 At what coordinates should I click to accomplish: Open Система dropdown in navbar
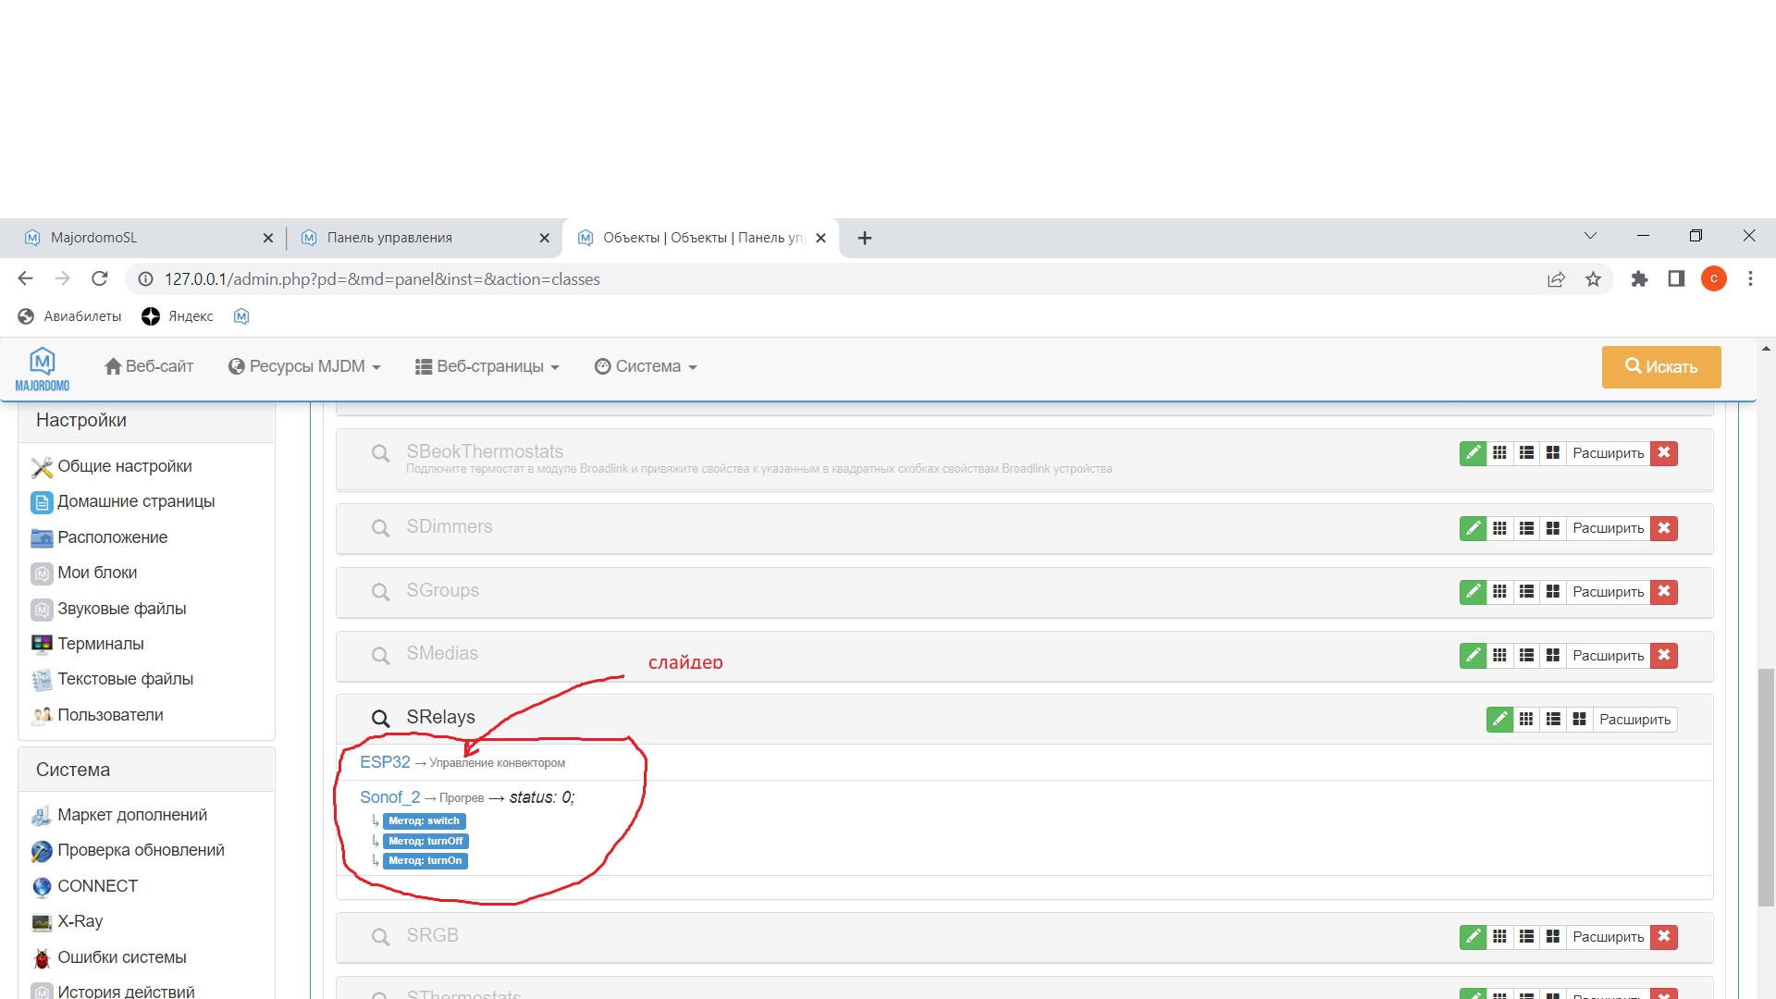click(646, 367)
